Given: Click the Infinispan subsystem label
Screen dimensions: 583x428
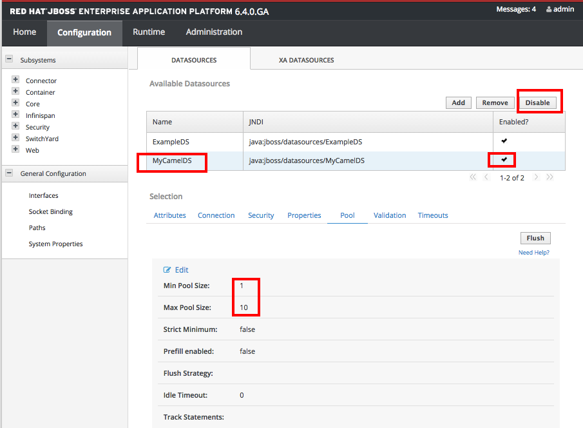Looking at the screenshot, I should pyautogui.click(x=40, y=116).
